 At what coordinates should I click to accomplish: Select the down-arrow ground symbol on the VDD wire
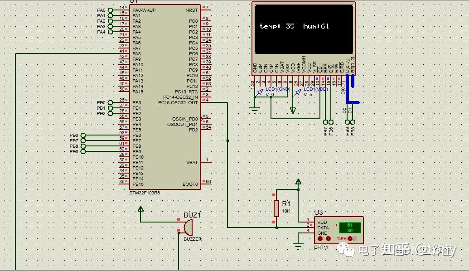pyautogui.click(x=293, y=110)
